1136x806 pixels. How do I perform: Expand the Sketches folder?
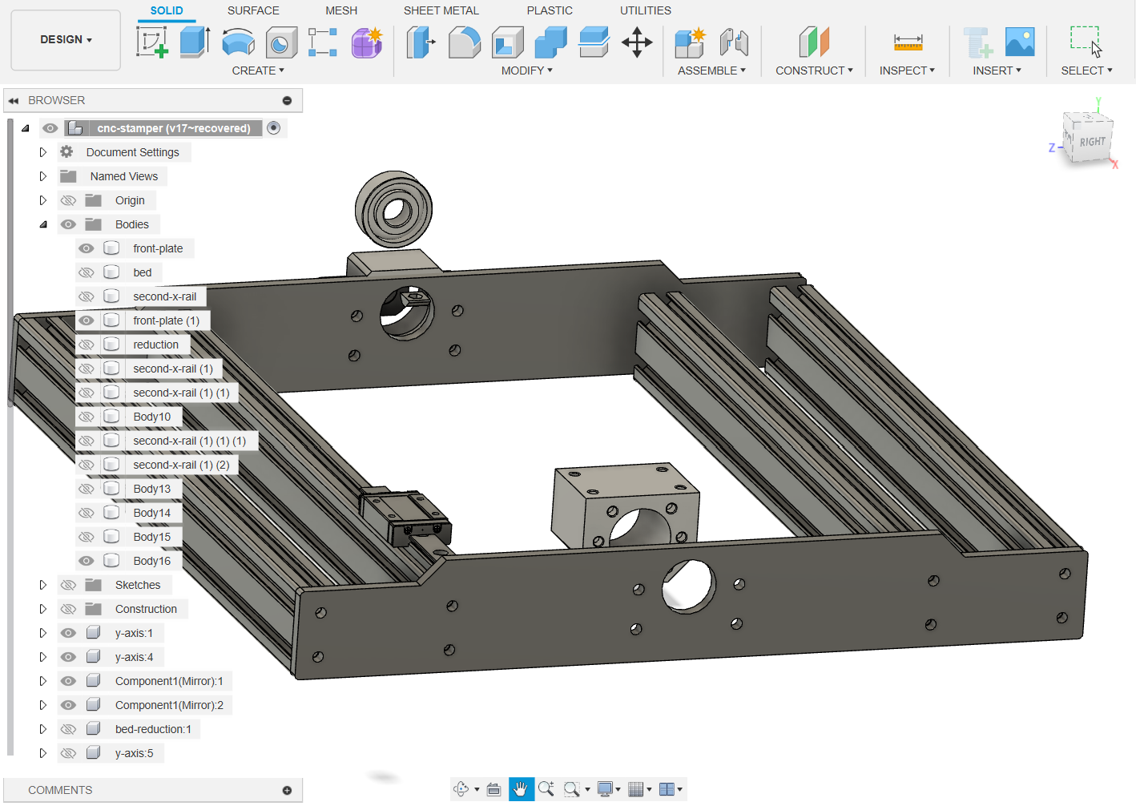click(x=43, y=584)
